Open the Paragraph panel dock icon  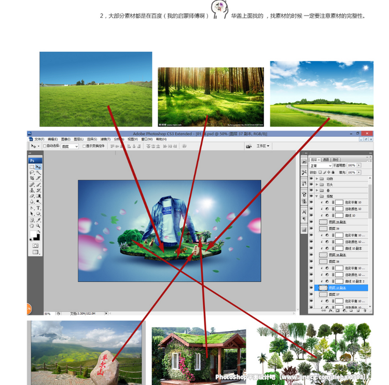click(304, 219)
